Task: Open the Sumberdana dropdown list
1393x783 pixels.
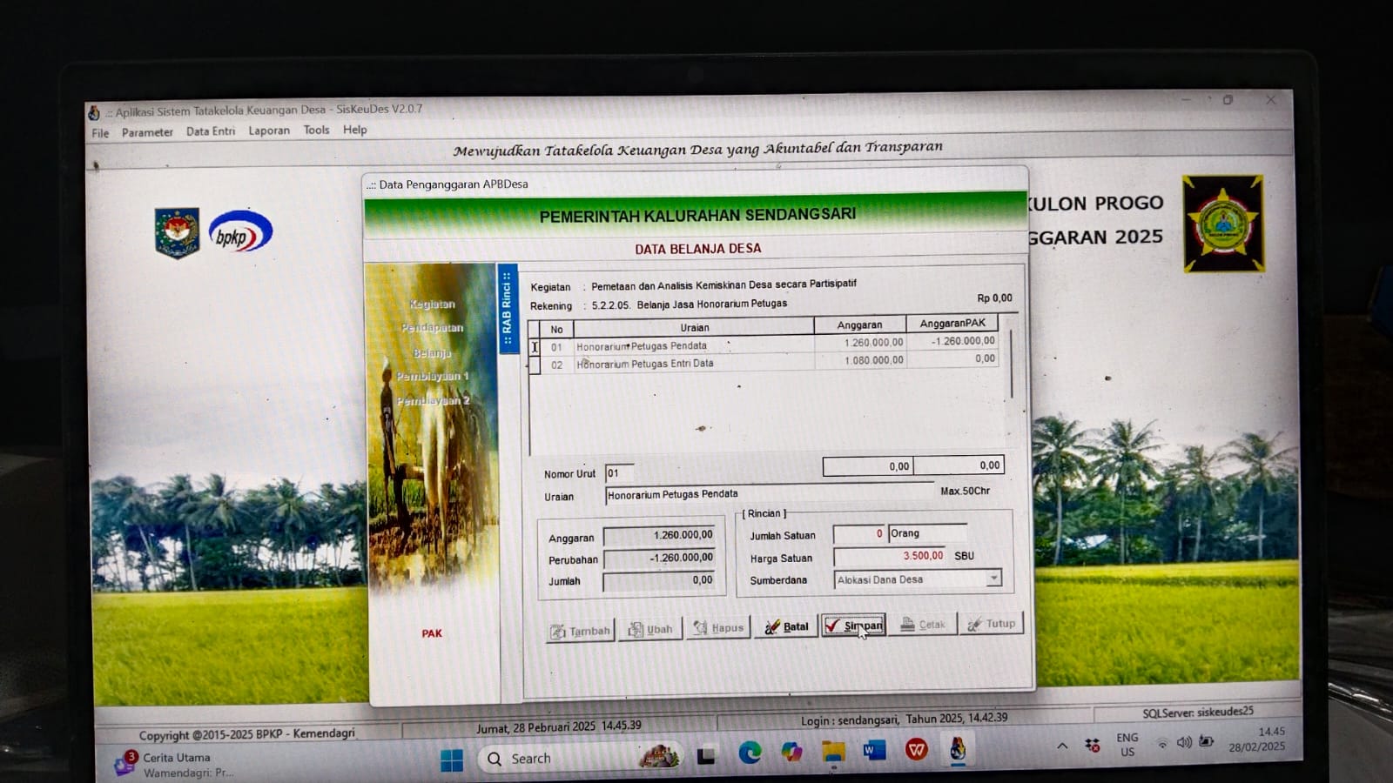Action: (993, 579)
